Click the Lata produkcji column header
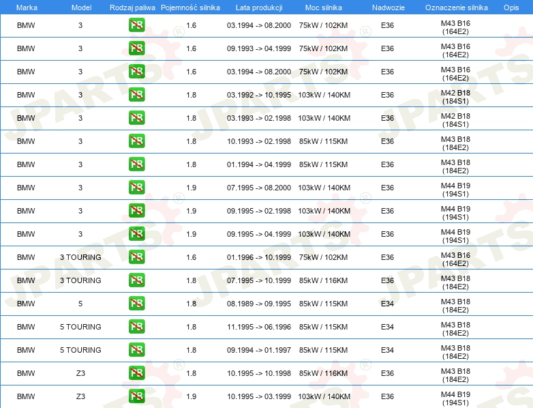Viewport: 533px width, 408px height. [259, 8]
